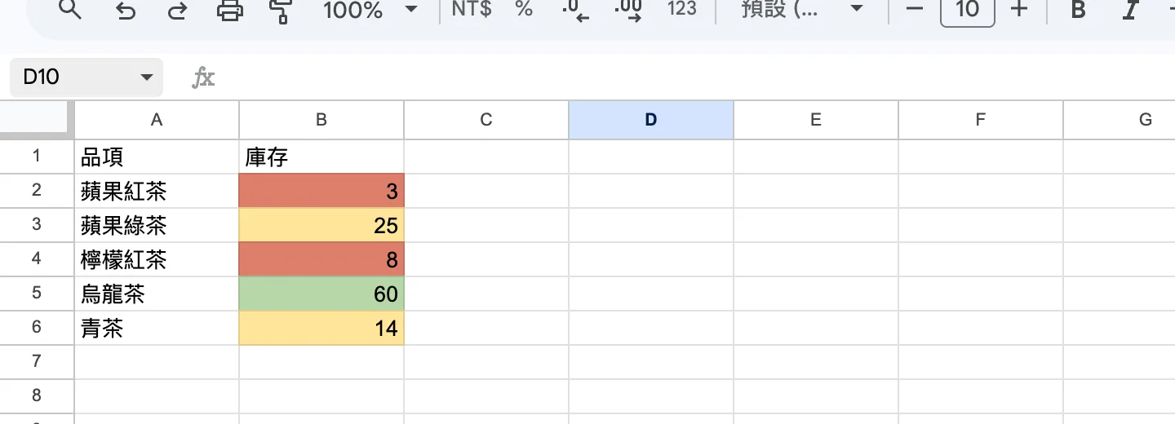Decrease font size with minus button
The image size is (1175, 424).
click(915, 10)
